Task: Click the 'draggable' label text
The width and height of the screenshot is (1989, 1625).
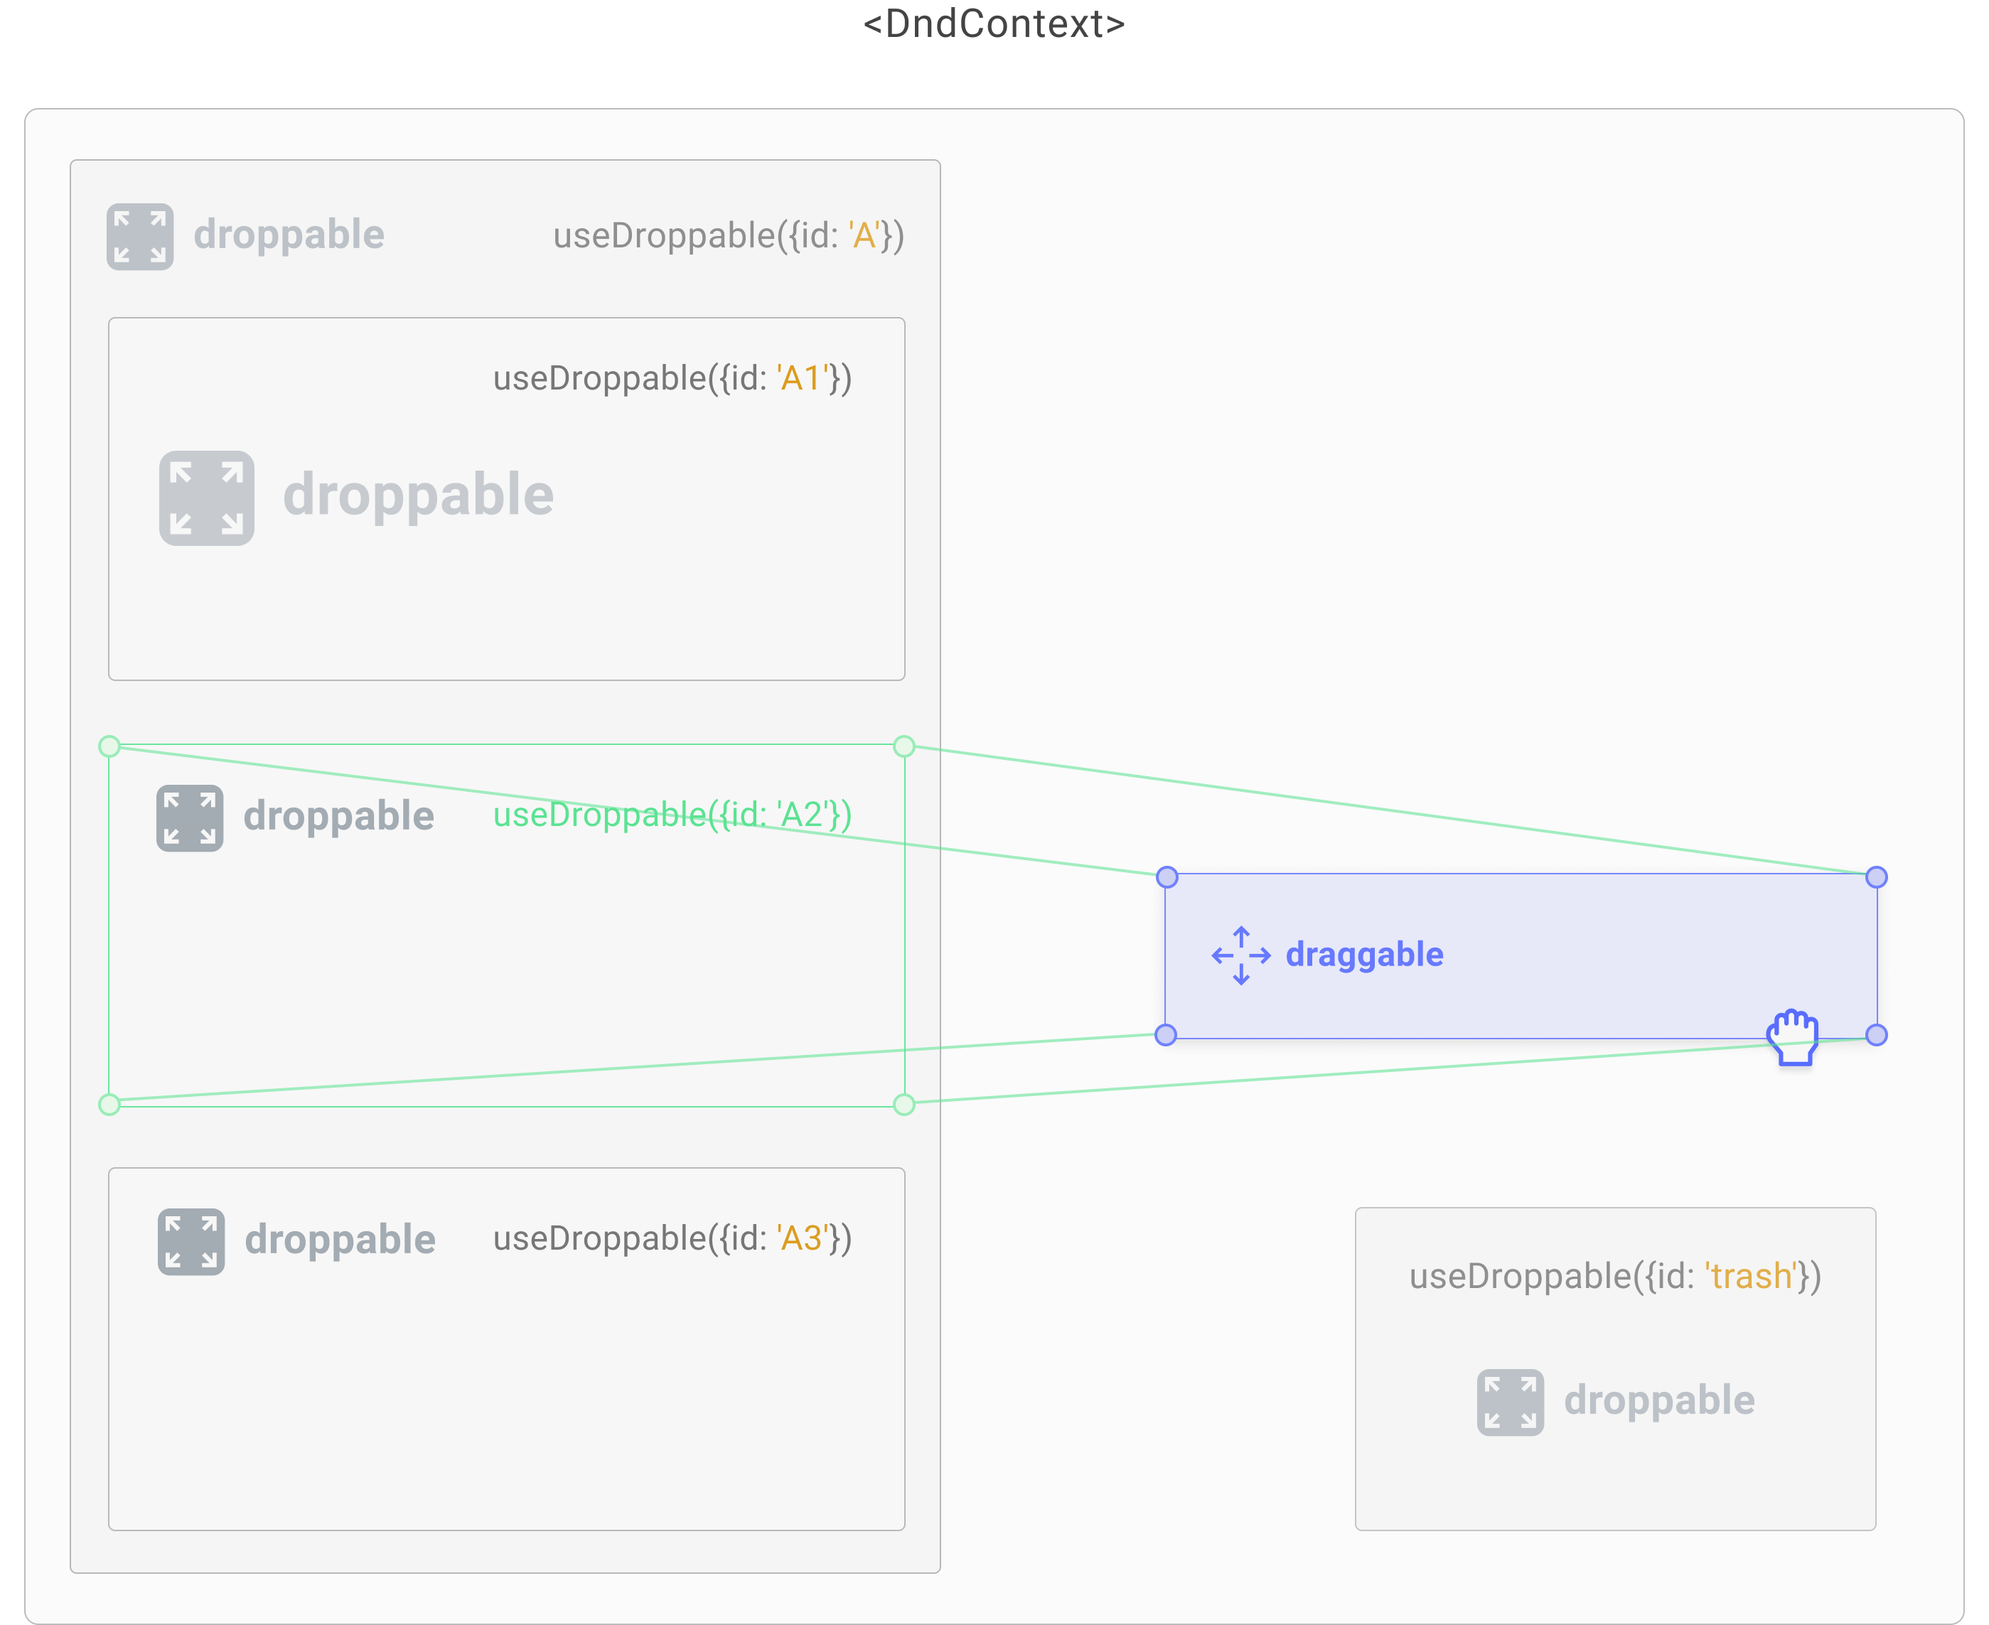Action: click(x=1363, y=955)
